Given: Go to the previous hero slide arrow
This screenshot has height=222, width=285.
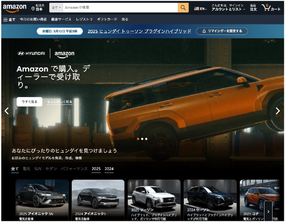Looking at the screenshot, I should 7,111.
